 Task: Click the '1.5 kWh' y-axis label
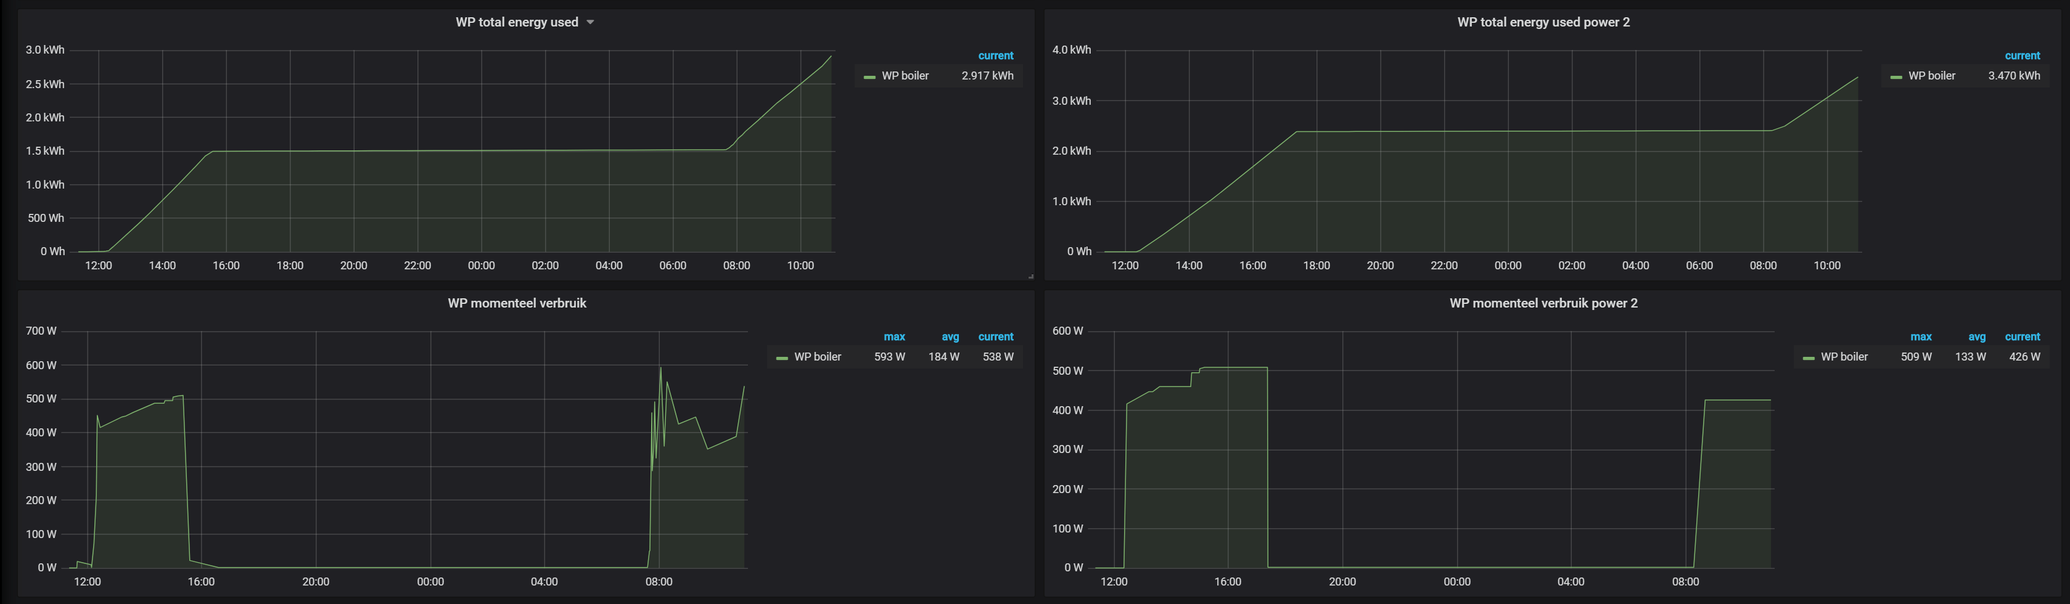point(45,151)
